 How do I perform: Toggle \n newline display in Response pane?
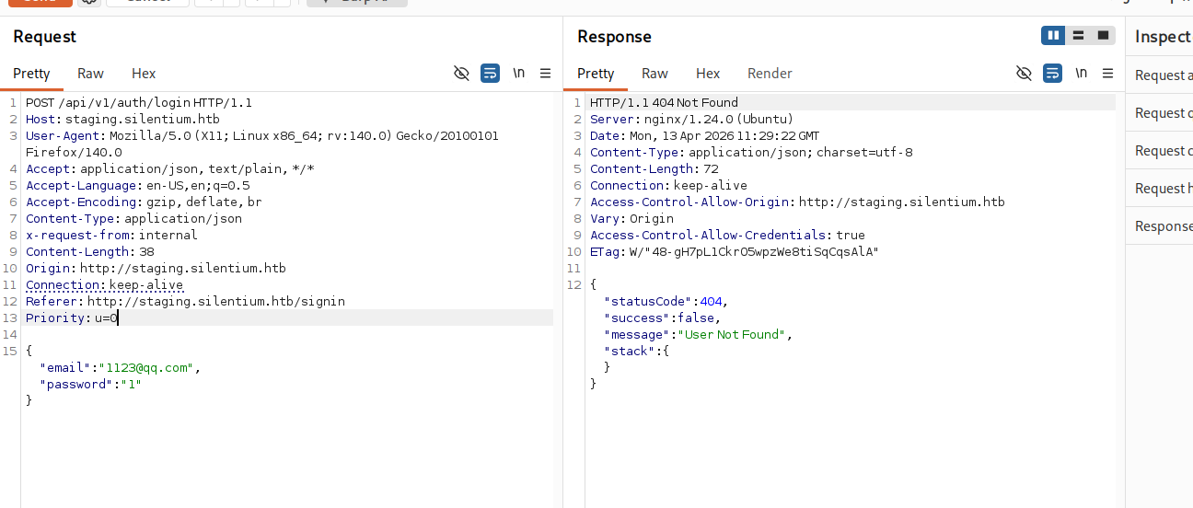coord(1082,74)
